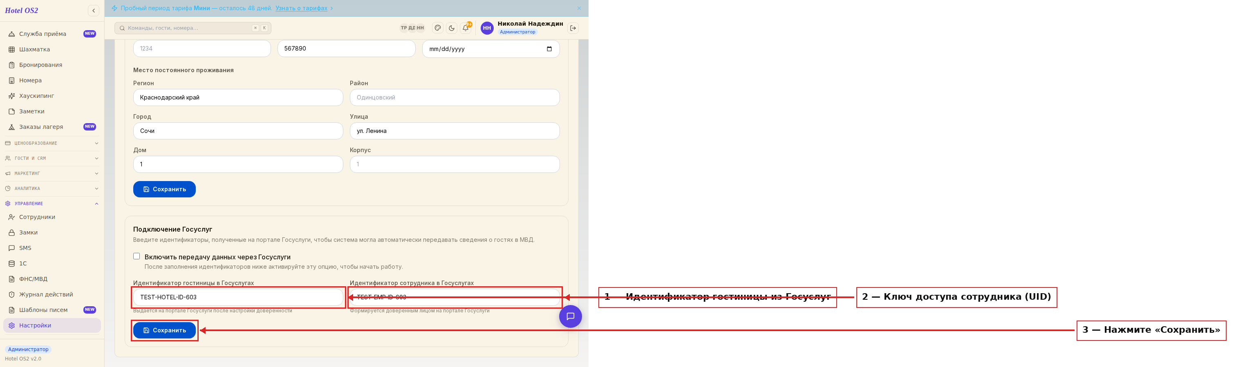Click the Администратор badge in sidebar footer
The height and width of the screenshot is (367, 1236).
point(28,349)
